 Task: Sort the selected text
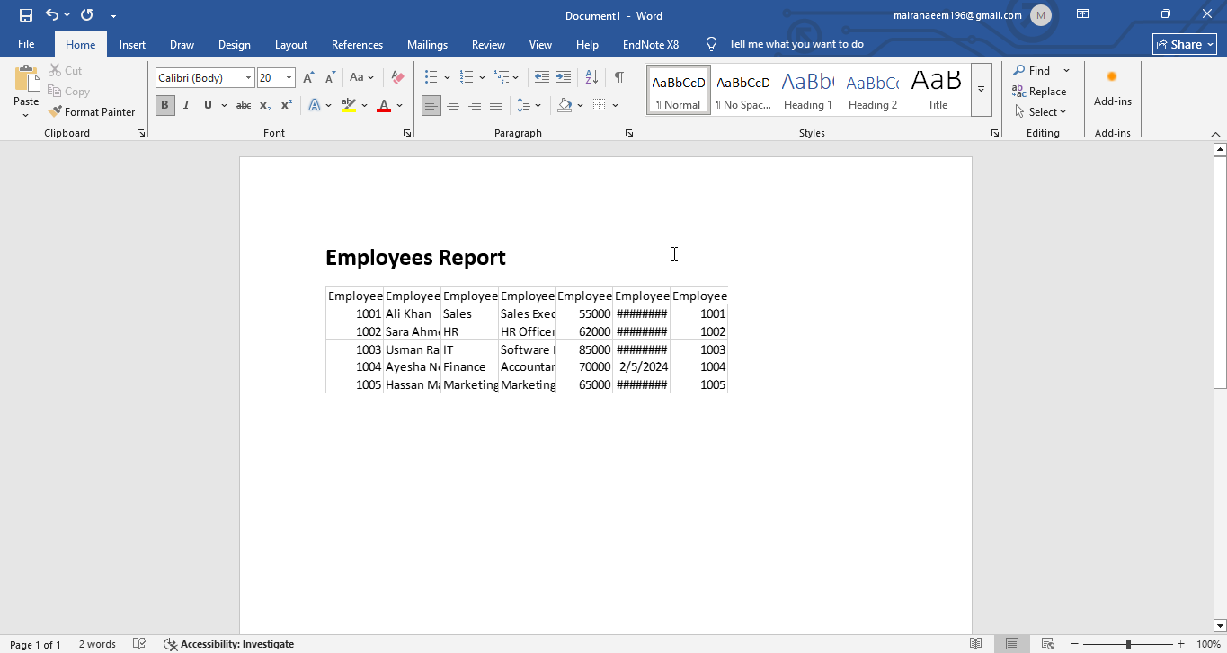click(591, 78)
